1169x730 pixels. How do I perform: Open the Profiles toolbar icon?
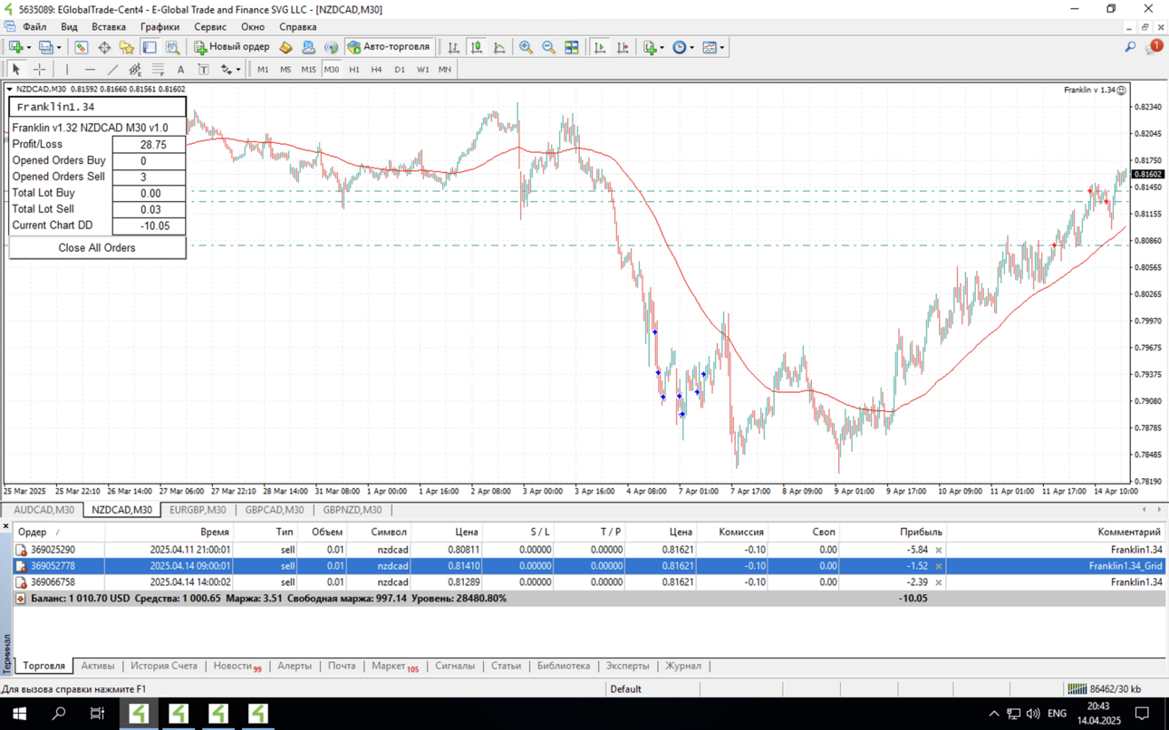(45, 47)
